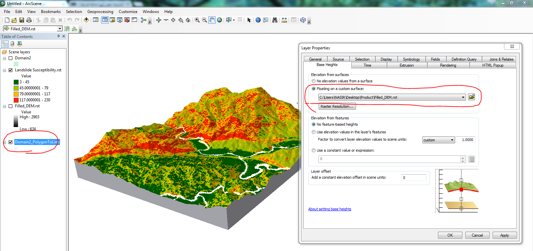Select the Navigate tool
Viewport: 533px width, 251px height.
coord(159,20)
